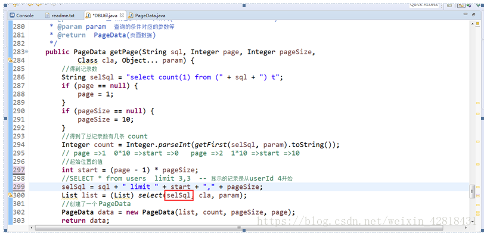Click the PageData.java Java file icon
484x233 pixels.
(x=131, y=15)
